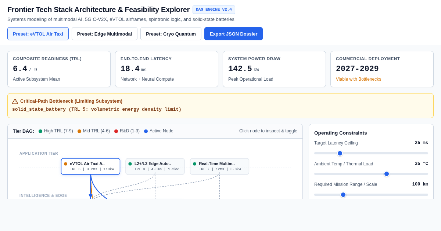Click the 25 ms latency value
Screen dimensions: 441x231
click(x=422, y=143)
